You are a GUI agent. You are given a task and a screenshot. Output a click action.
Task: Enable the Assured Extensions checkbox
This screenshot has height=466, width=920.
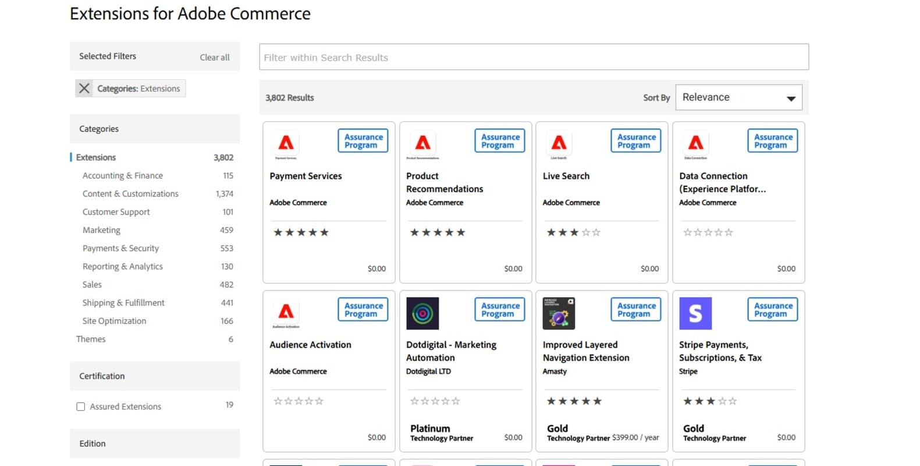81,407
